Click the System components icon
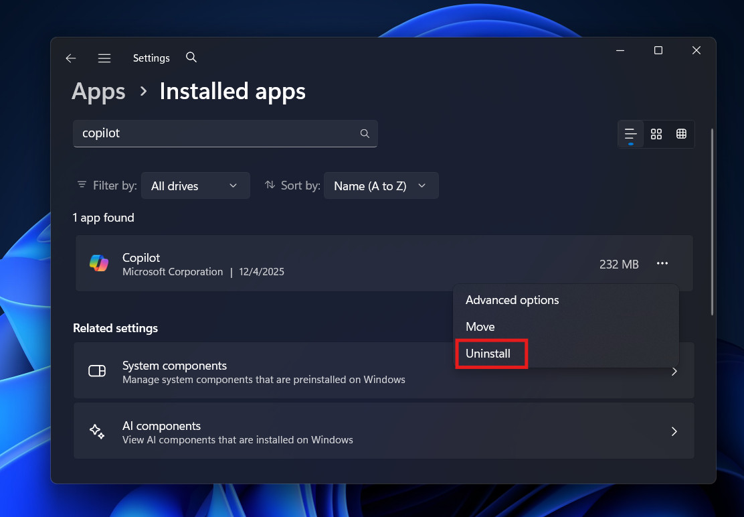The image size is (744, 517). point(97,370)
